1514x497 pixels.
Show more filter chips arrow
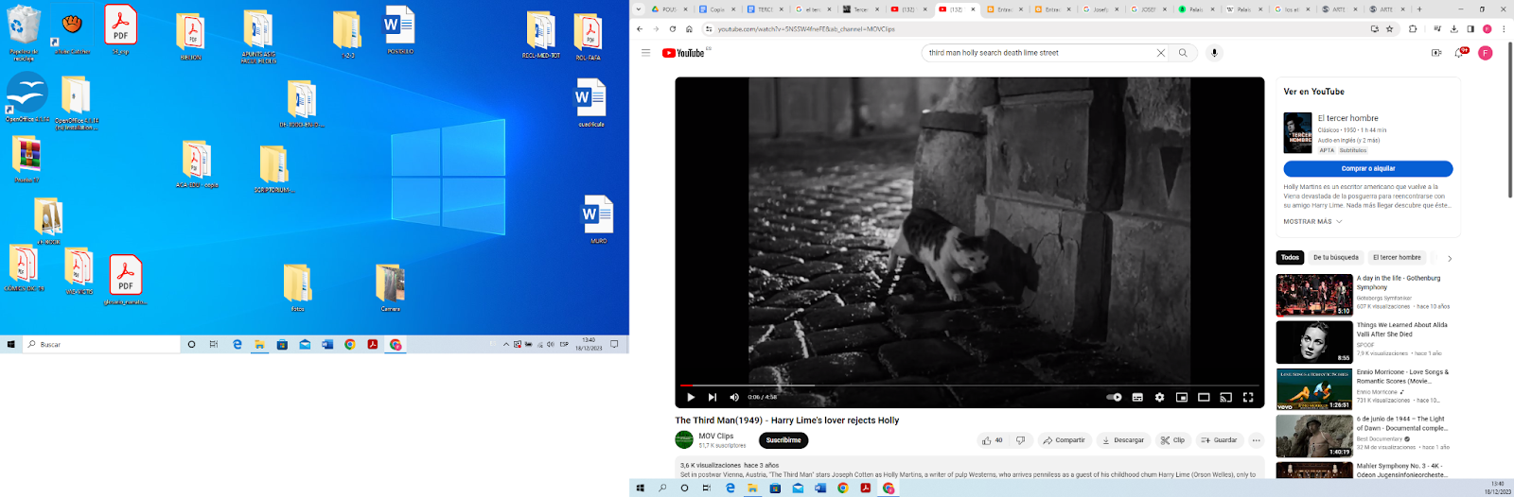coord(1450,258)
